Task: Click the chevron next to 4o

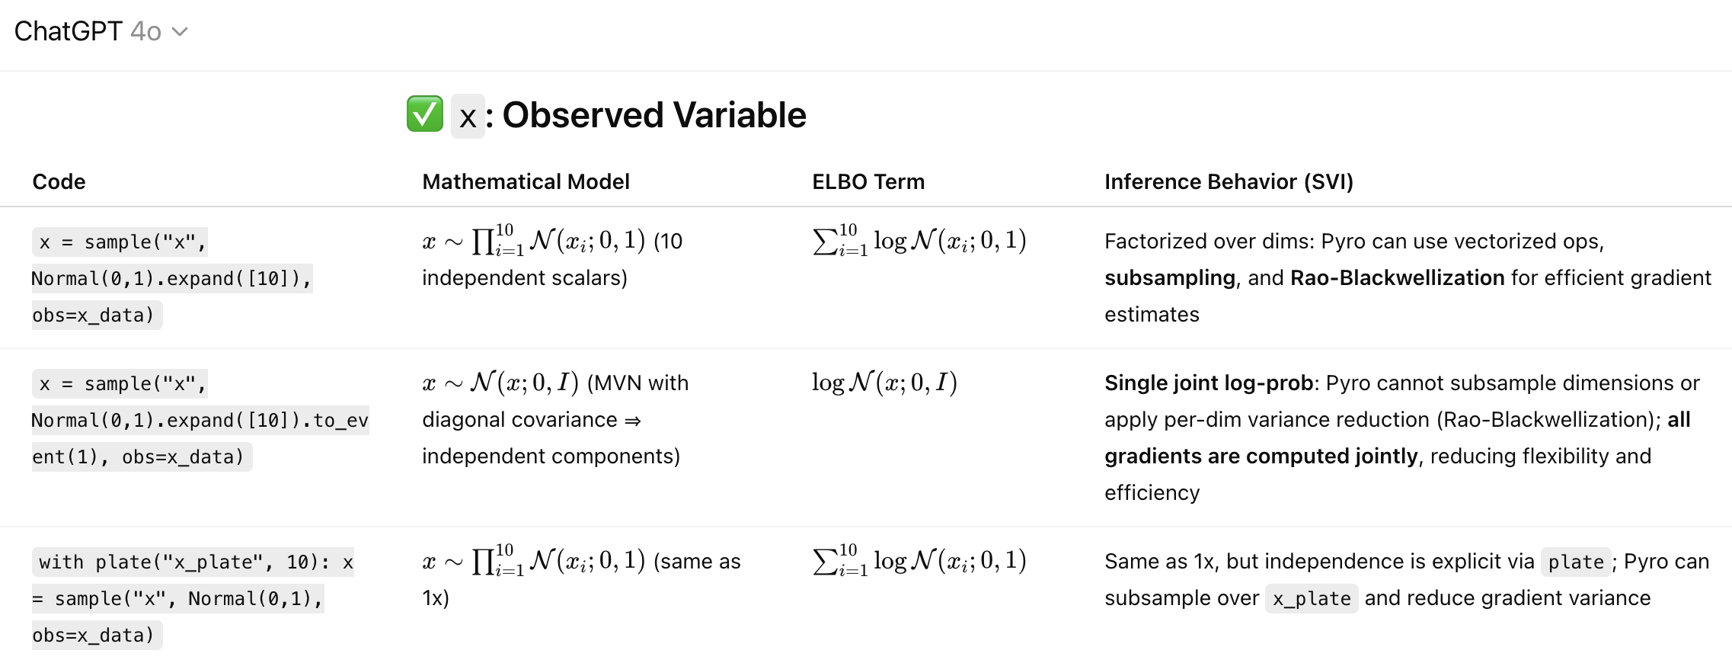Action: (x=180, y=32)
